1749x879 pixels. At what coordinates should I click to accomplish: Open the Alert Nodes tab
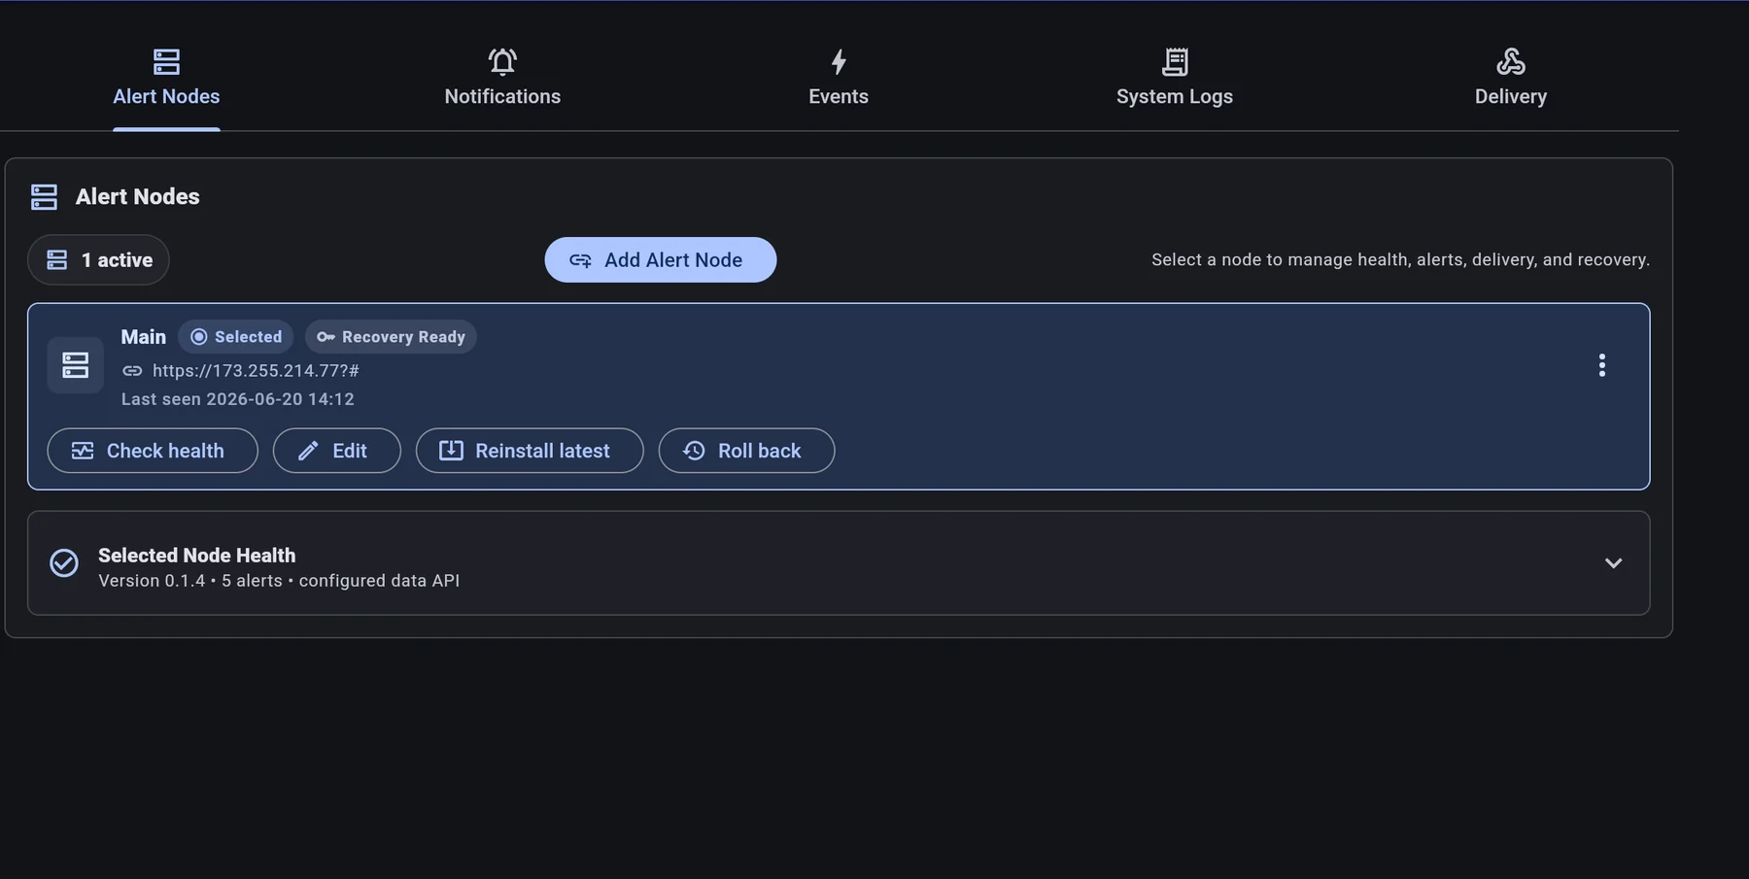tap(166, 79)
